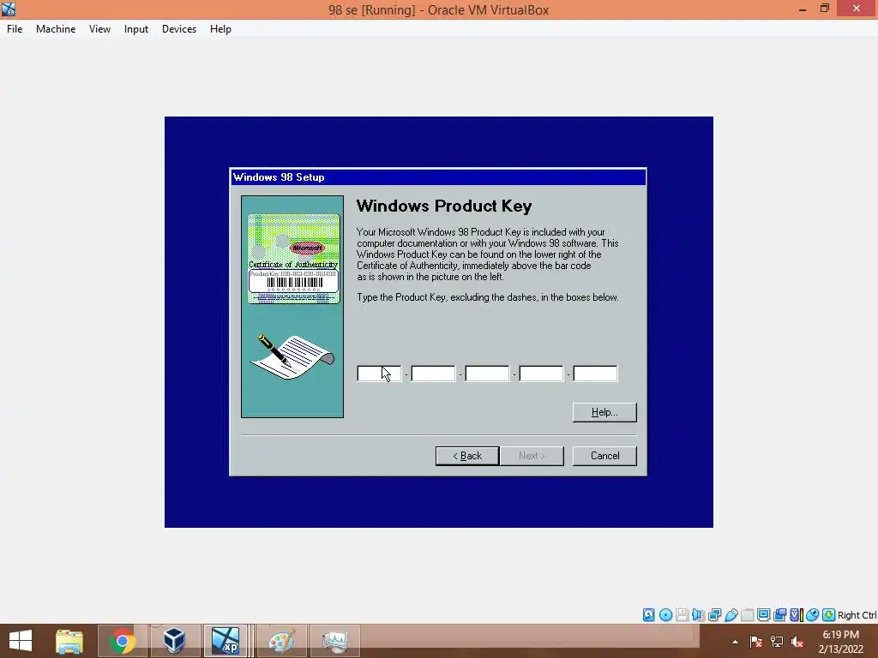878x658 pixels.
Task: Click the Windows 98 Setup title bar
Action: pos(438,177)
